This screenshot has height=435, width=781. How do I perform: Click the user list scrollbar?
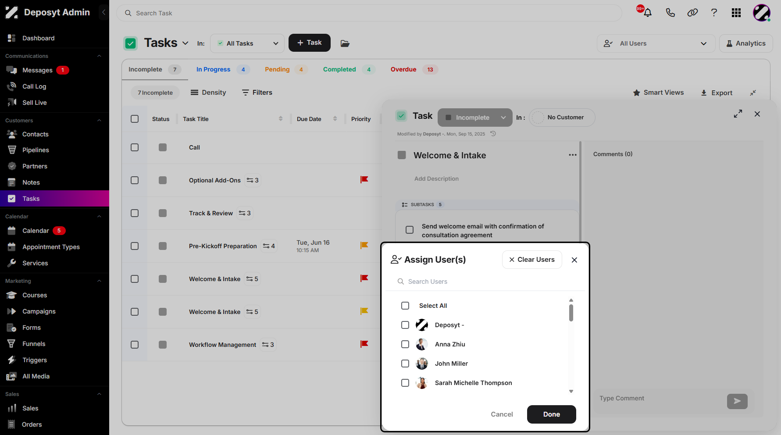click(x=571, y=313)
